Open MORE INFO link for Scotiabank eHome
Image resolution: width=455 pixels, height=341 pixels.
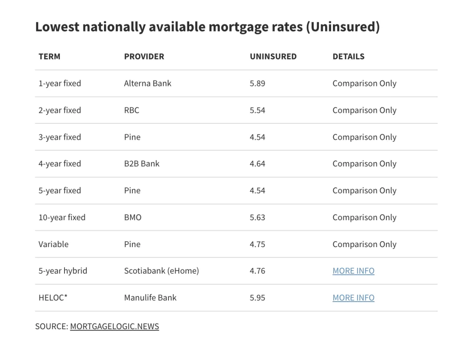click(x=353, y=271)
